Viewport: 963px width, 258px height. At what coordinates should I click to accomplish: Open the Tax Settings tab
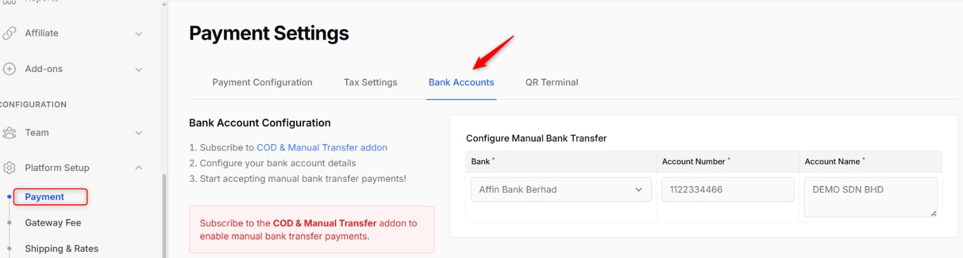pos(370,82)
